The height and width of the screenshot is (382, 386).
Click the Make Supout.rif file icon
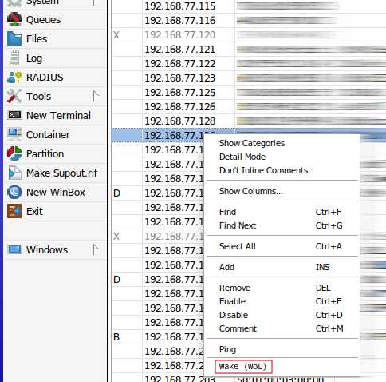pos(14,173)
